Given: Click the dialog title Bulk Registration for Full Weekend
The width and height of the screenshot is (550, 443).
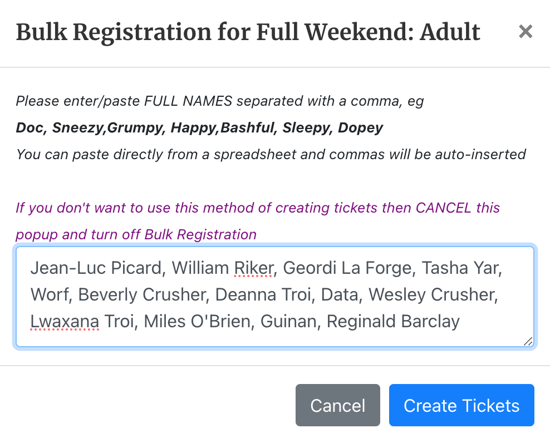Looking at the screenshot, I should pyautogui.click(x=248, y=32).
